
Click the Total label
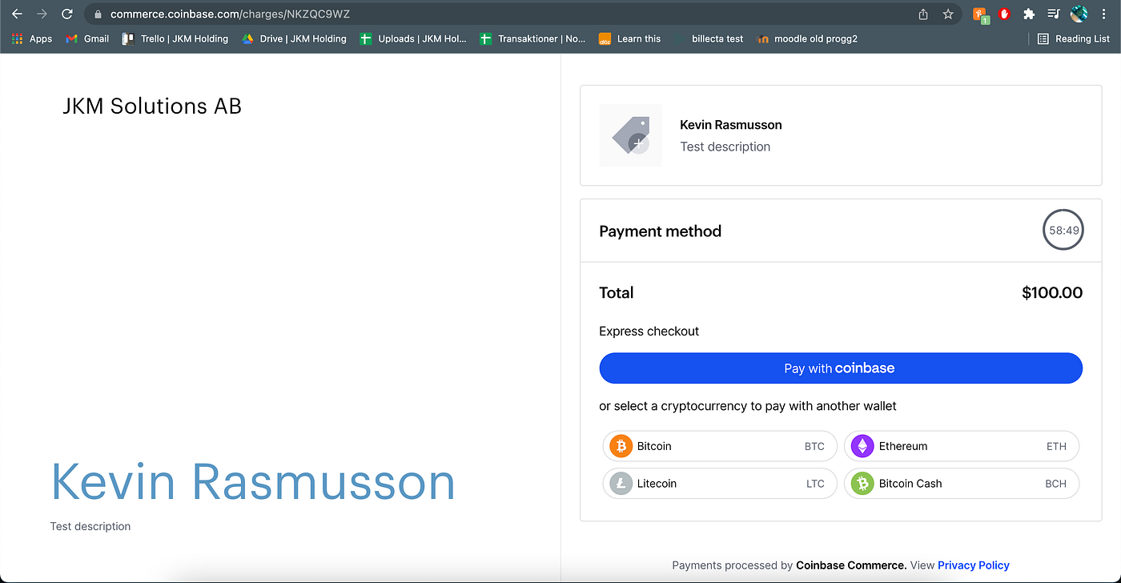click(617, 293)
